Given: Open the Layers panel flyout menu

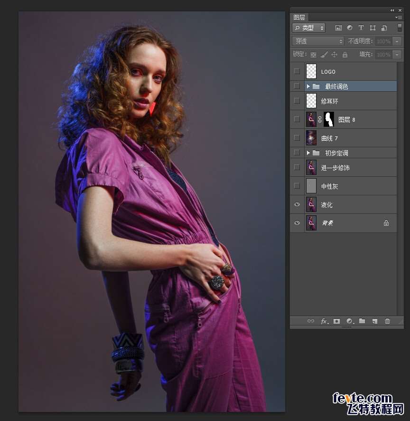Looking at the screenshot, I should [x=398, y=17].
